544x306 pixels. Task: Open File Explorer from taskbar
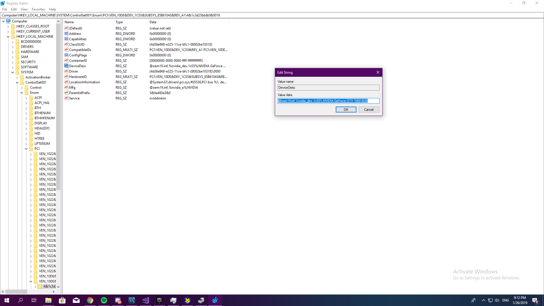[x=48, y=300]
